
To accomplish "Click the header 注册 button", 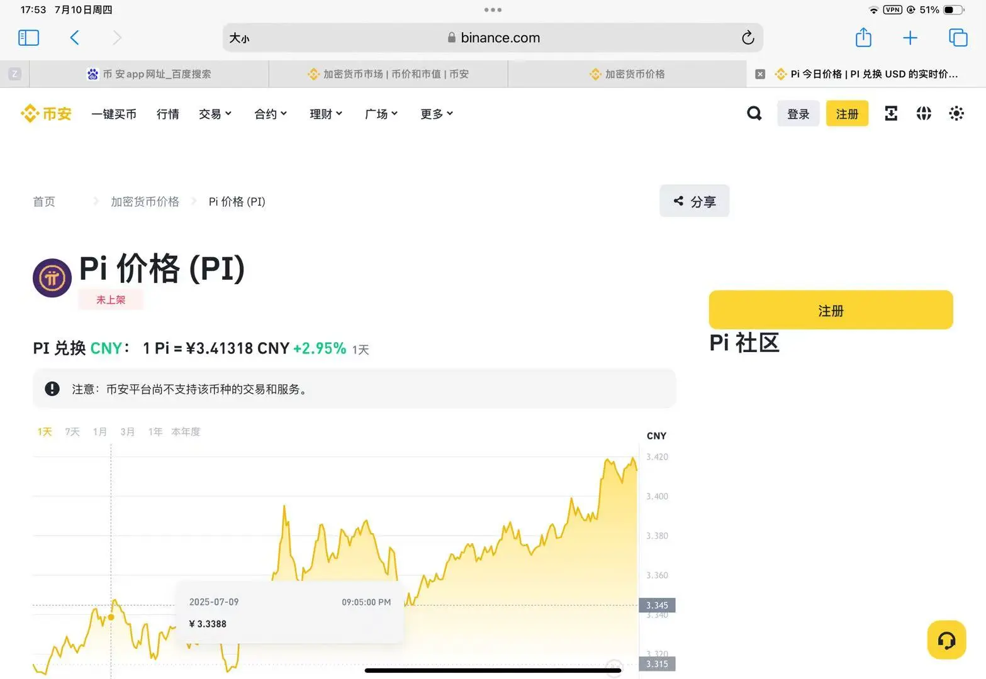I will (847, 114).
